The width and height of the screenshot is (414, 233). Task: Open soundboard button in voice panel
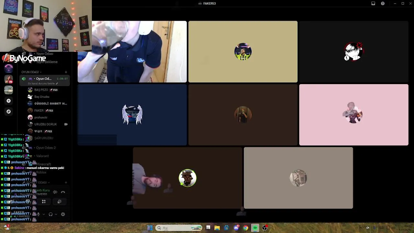pos(60,202)
